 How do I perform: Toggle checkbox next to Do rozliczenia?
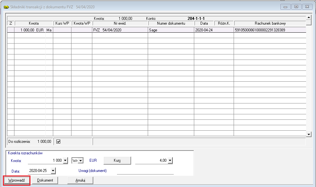pyautogui.click(x=58, y=142)
